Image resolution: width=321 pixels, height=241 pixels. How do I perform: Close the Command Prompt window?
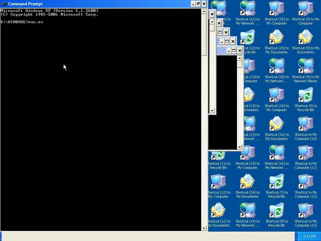[204, 4]
